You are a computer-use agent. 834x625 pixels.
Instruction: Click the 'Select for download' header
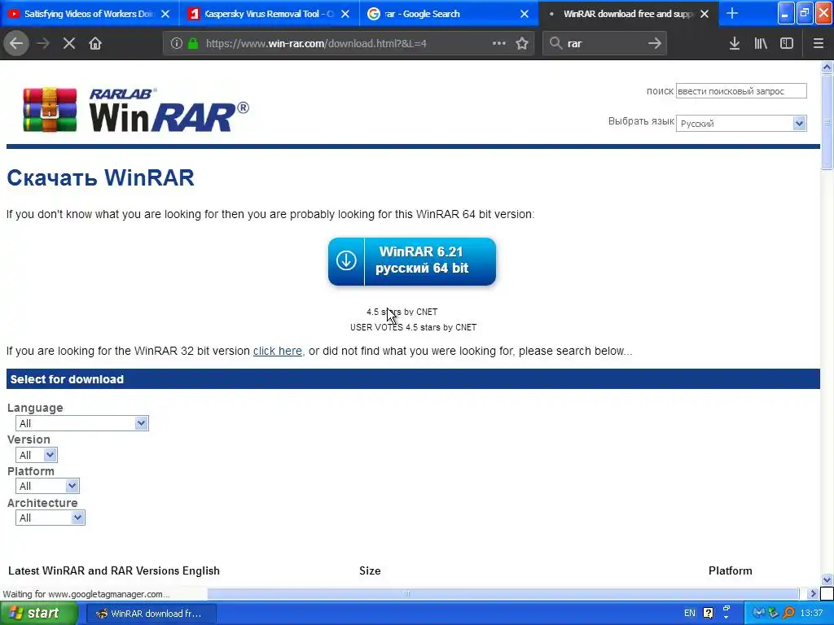coord(413,379)
